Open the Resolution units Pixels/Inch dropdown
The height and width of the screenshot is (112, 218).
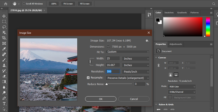pos(136,72)
